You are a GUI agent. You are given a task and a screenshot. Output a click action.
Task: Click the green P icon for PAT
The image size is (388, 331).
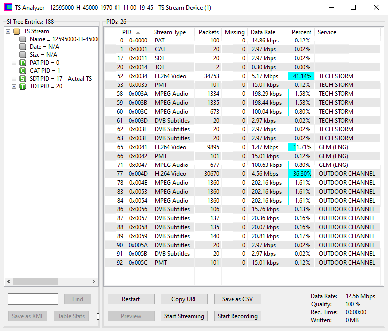pos(23,63)
